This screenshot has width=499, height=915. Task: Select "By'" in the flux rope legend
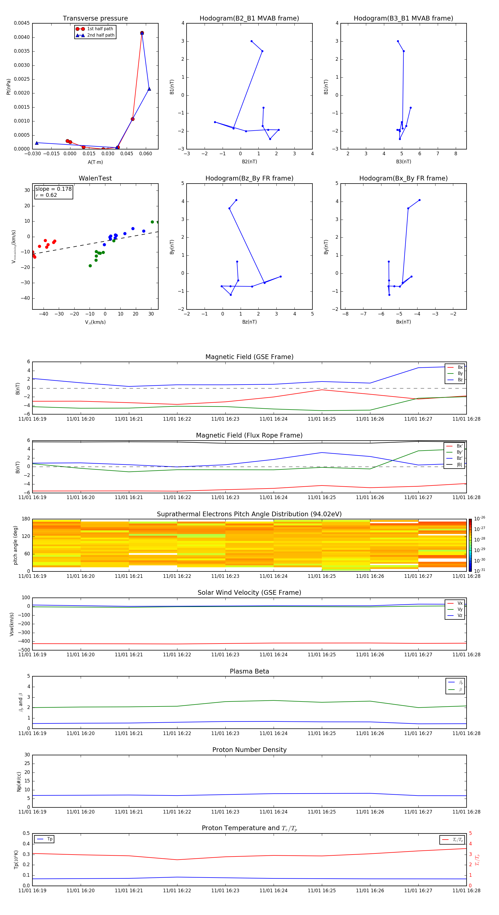pyautogui.click(x=455, y=452)
